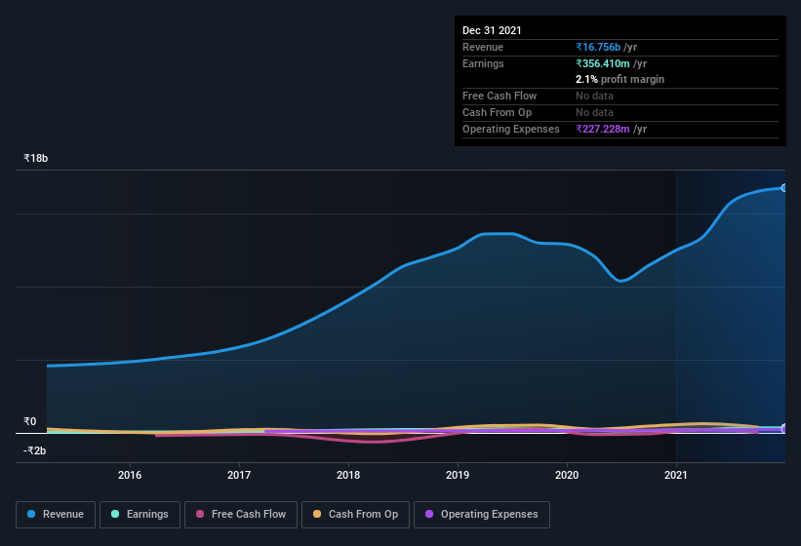Toggle the Earnings legend button
Screen dimensions: 801x546
(140, 515)
